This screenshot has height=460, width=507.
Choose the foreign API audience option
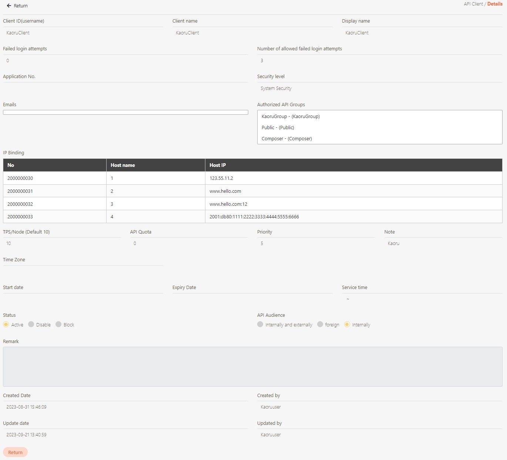coord(320,325)
